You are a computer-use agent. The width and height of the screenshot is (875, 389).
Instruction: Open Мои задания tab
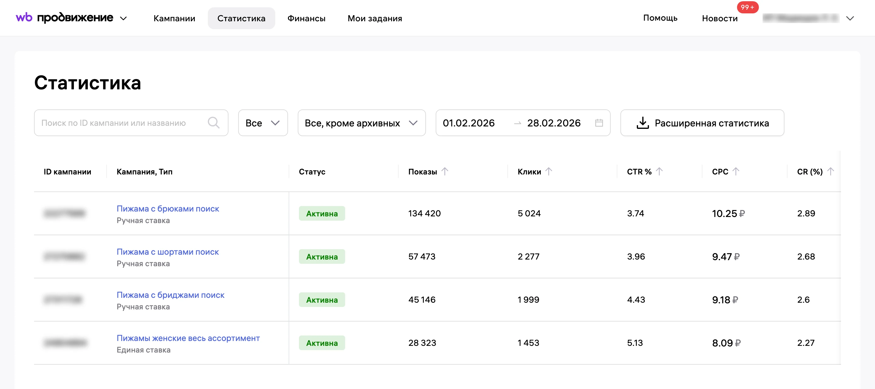[x=374, y=18]
